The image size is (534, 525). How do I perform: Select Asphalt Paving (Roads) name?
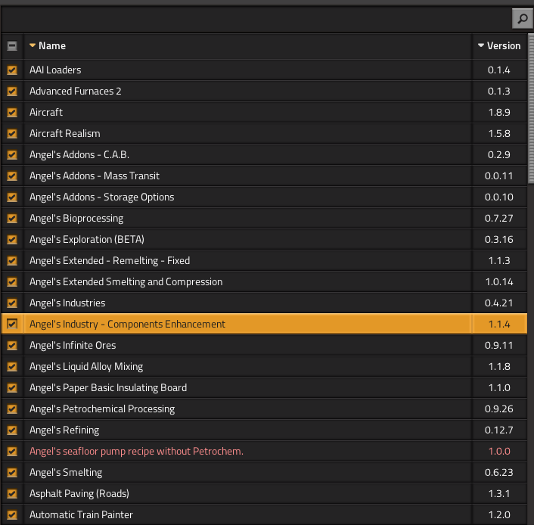79,493
